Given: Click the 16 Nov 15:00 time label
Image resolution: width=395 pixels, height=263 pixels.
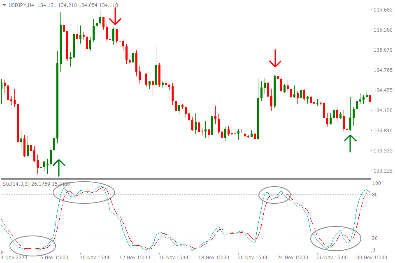Looking at the screenshot, I should 174,258.
